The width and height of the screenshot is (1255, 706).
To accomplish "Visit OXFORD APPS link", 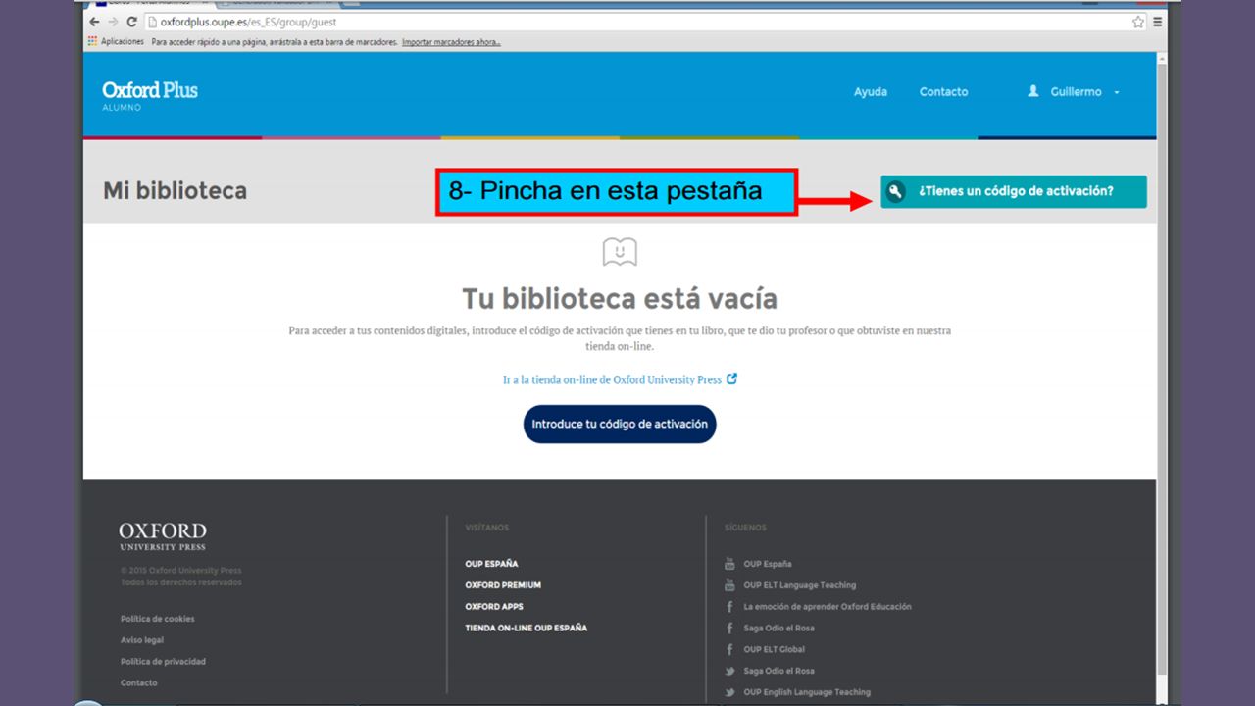I will coord(494,607).
